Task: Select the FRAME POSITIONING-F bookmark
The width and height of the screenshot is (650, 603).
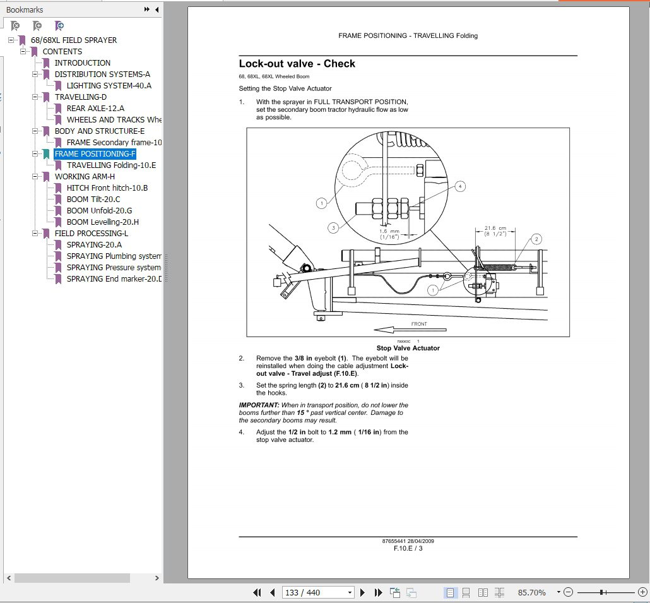Action: [x=95, y=154]
